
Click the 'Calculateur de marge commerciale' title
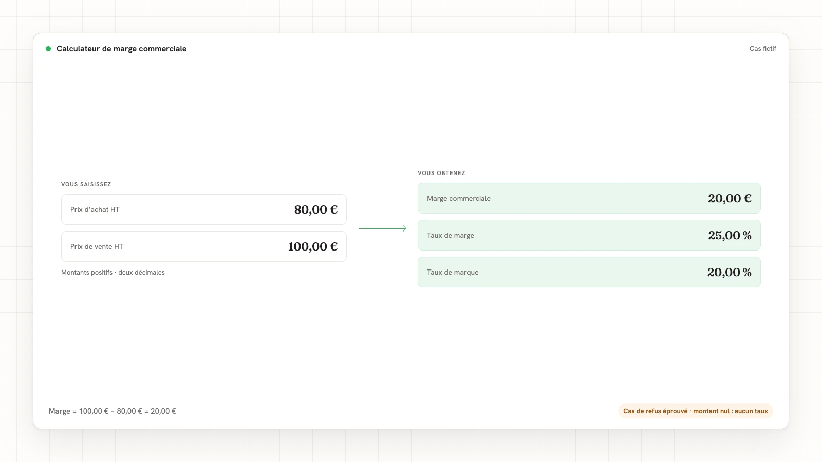(121, 49)
